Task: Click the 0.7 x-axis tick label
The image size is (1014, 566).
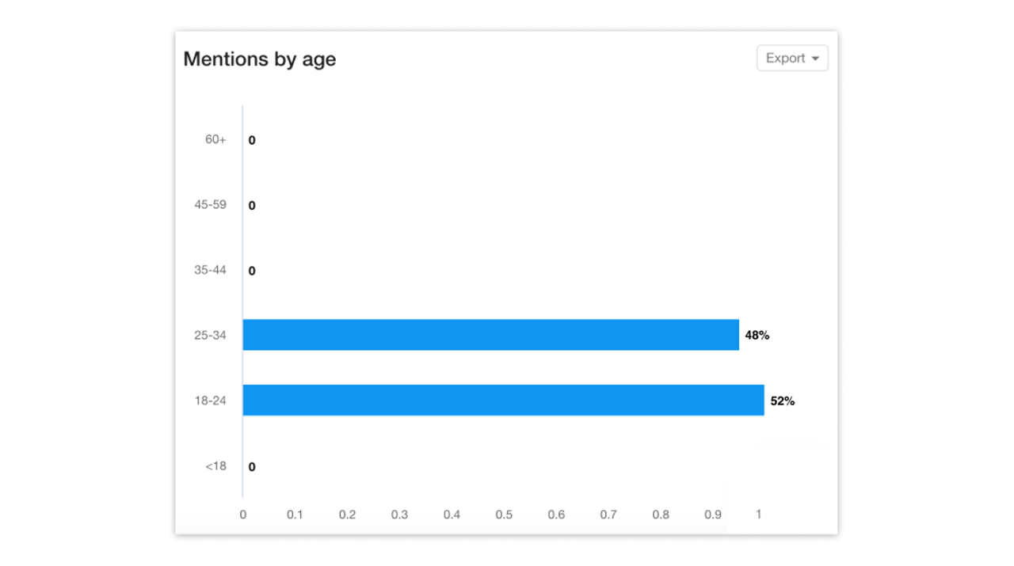Action: pos(608,515)
